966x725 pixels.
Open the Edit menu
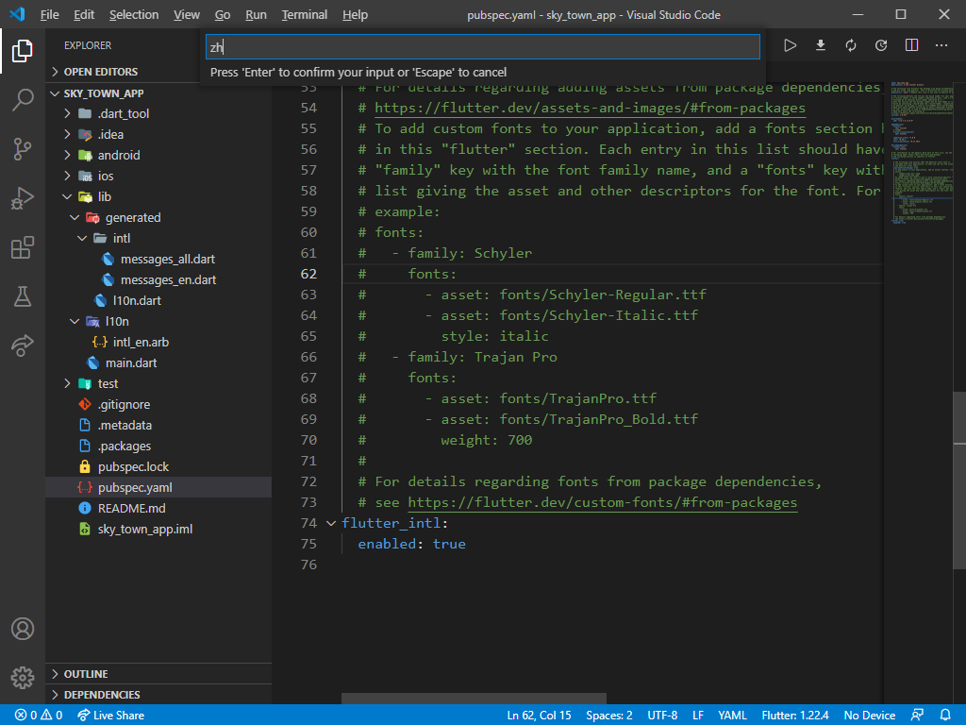[84, 15]
